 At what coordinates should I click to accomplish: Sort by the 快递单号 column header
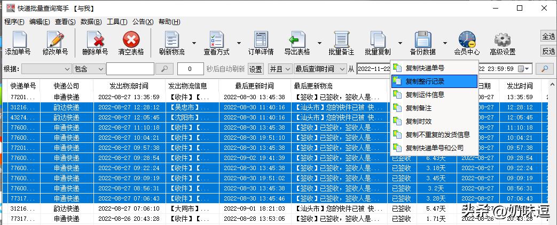coord(23,86)
